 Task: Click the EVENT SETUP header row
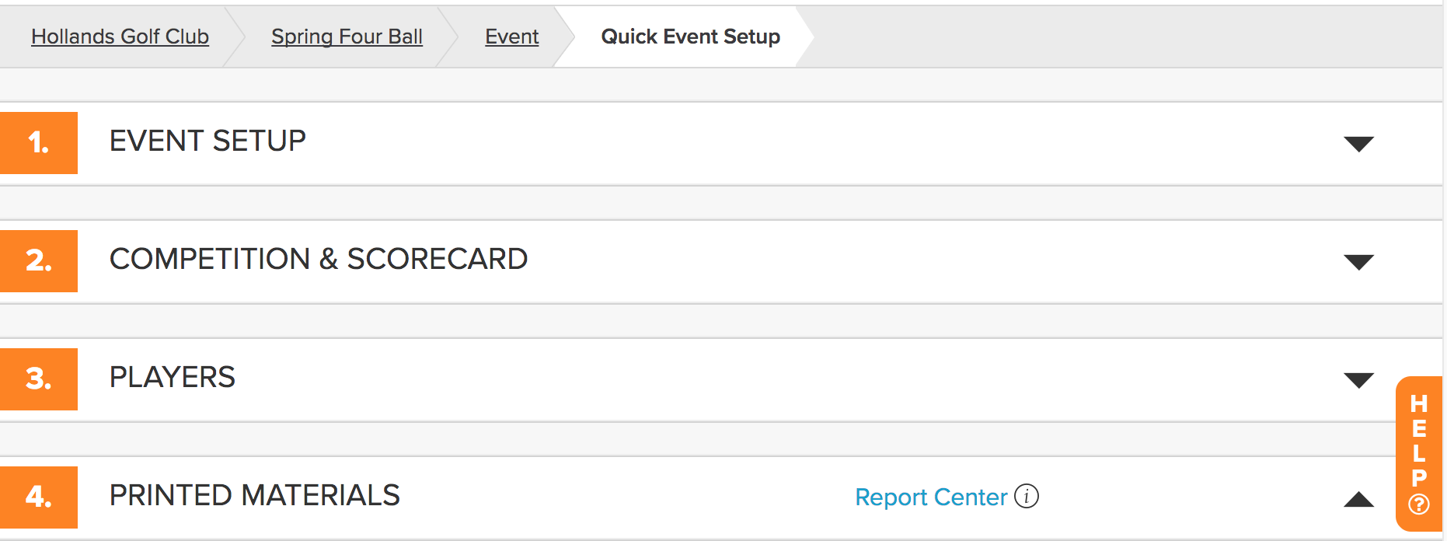pyautogui.click(x=207, y=142)
